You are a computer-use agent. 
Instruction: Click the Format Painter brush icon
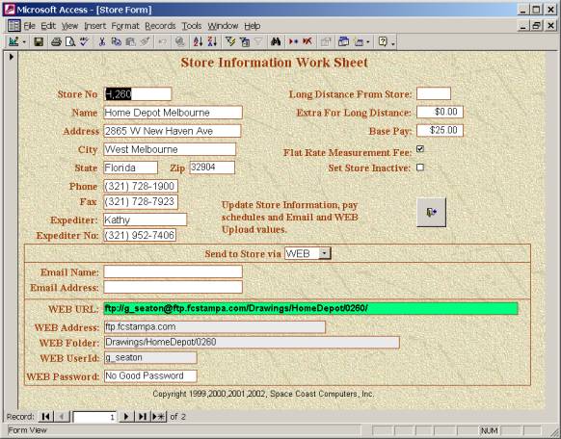(145, 41)
